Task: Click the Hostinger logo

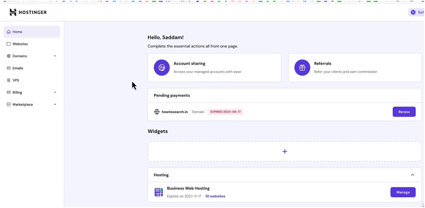Action: click(x=28, y=12)
